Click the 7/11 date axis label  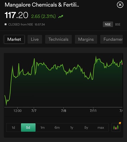(93, 111)
